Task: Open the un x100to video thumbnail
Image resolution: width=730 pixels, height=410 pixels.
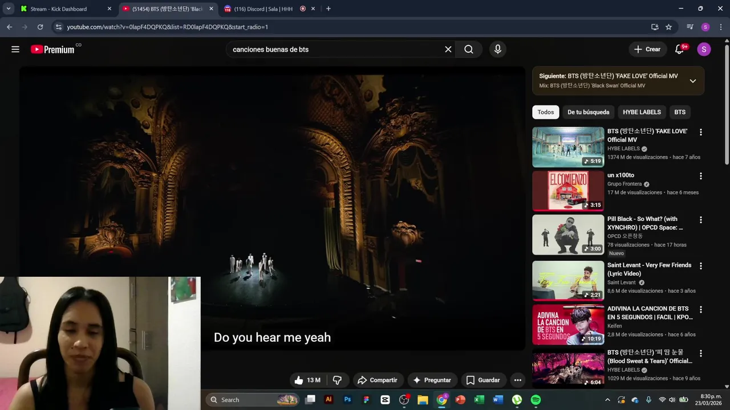Action: (x=568, y=191)
